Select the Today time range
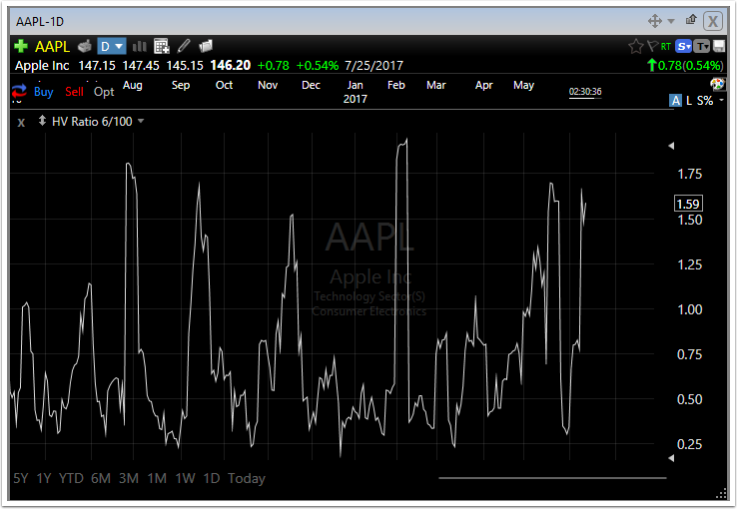Screen dimensions: 737x509 [x=247, y=478]
